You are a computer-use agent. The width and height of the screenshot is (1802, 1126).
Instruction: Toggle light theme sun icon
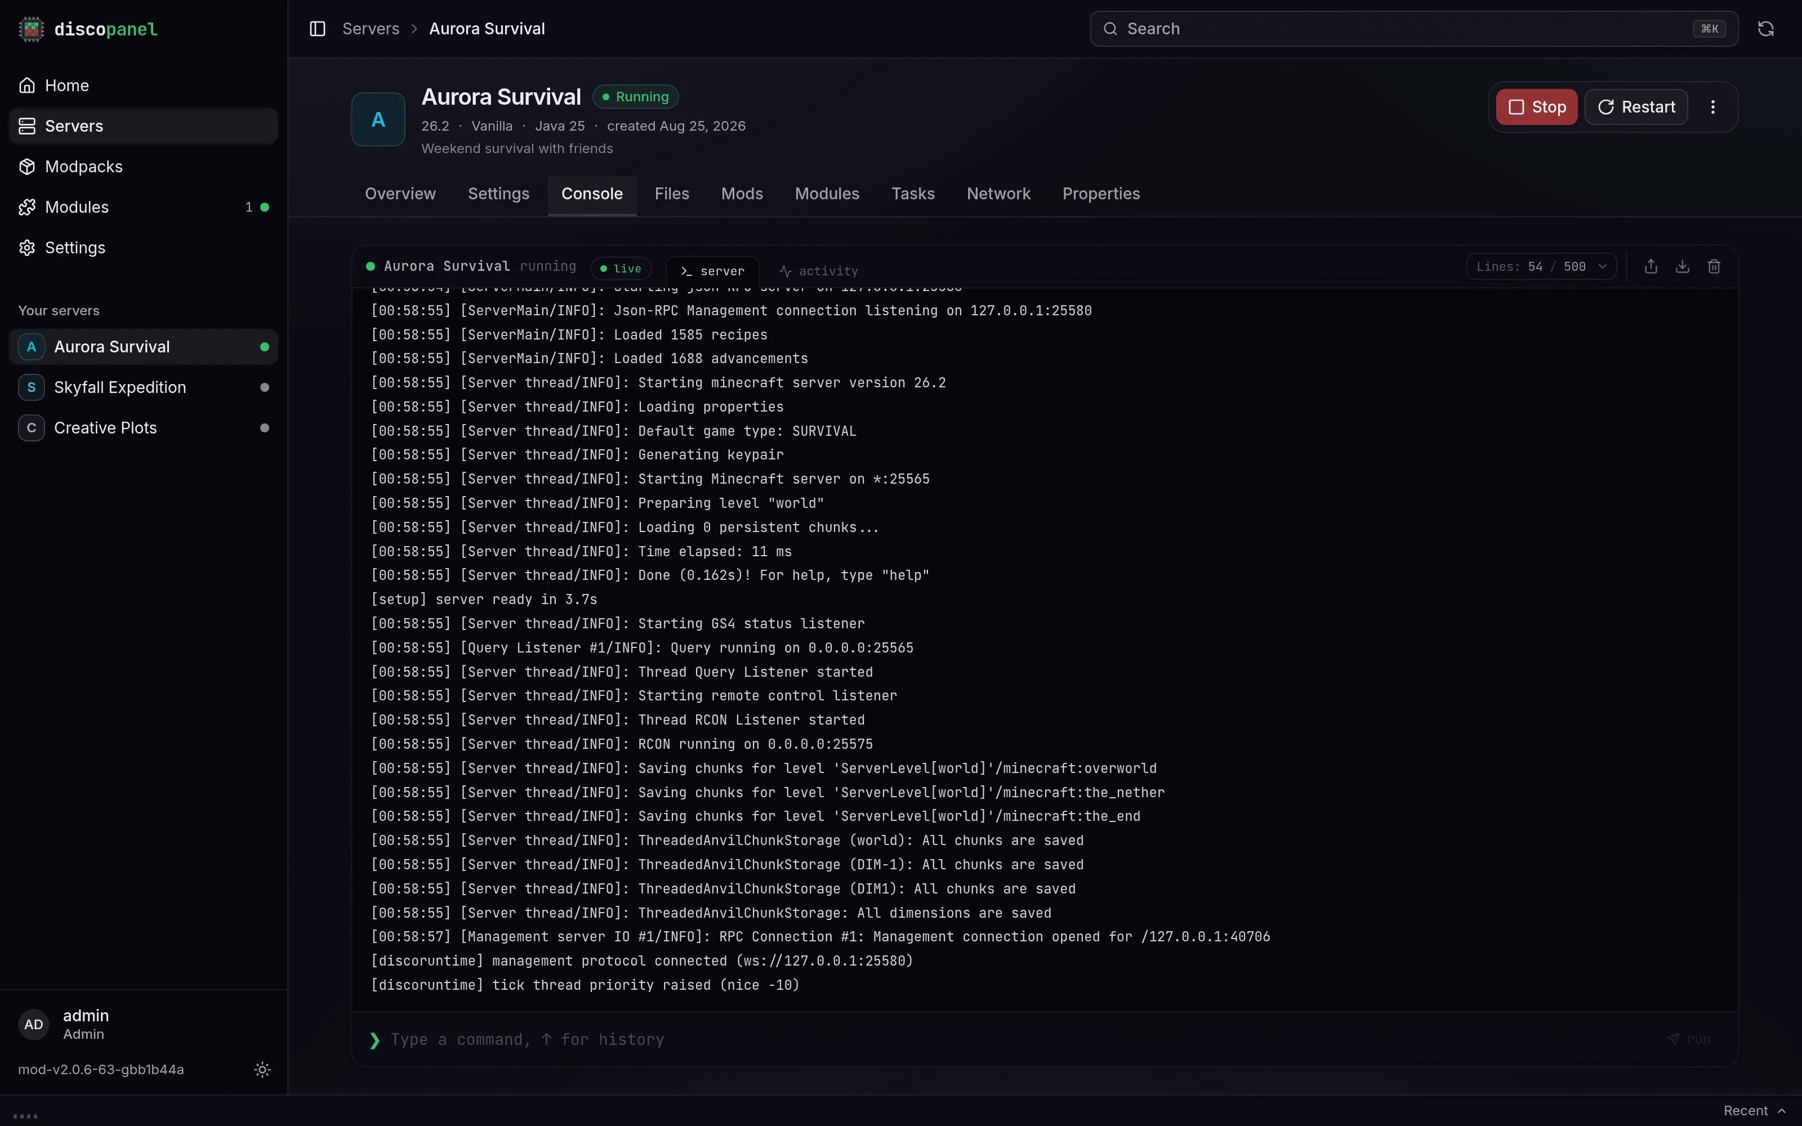click(262, 1069)
